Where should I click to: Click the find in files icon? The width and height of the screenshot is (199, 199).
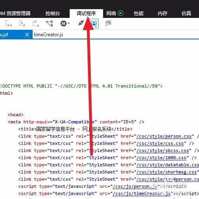tap(108, 23)
